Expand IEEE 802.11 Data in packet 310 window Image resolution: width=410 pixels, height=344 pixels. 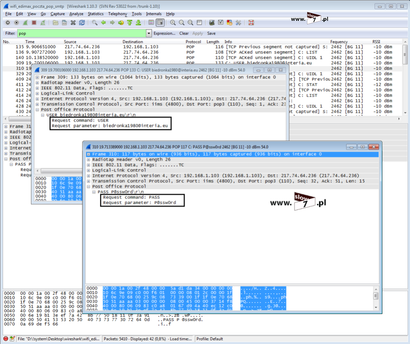click(89, 165)
